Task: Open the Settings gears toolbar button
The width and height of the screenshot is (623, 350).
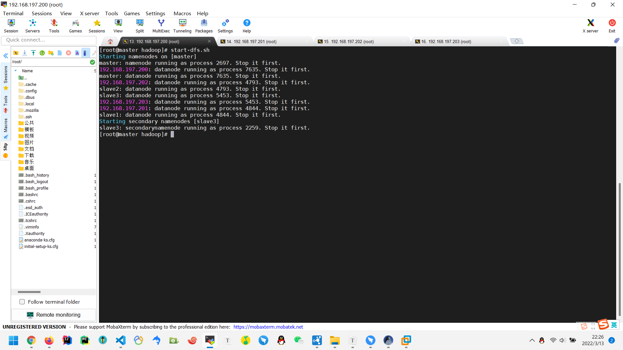Action: click(x=225, y=26)
